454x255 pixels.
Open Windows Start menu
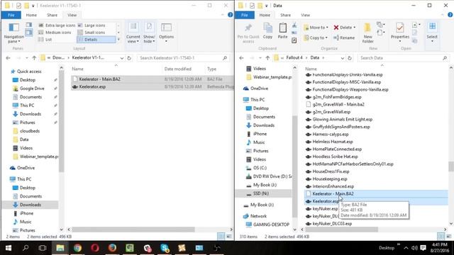pos(9,248)
